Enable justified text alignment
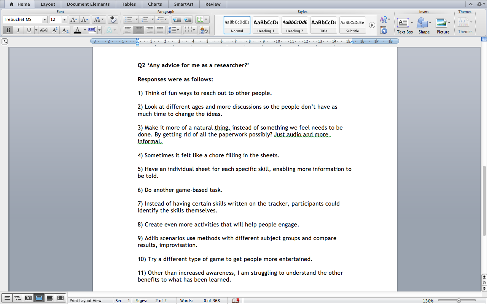487x304 pixels. 160,30
